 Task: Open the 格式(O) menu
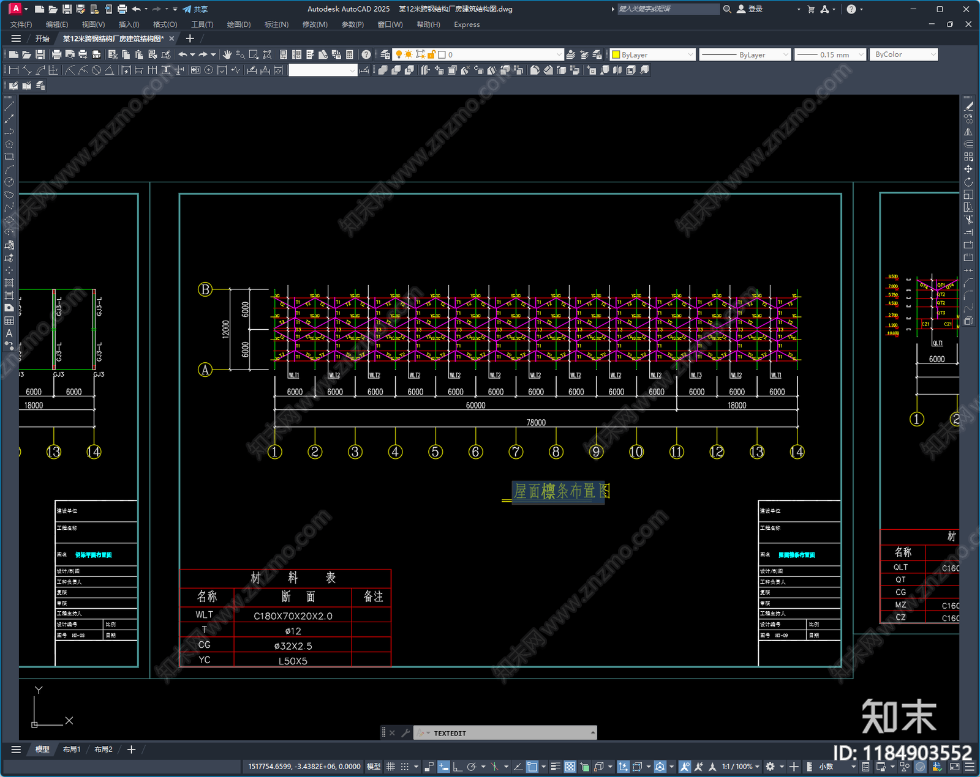(x=165, y=24)
